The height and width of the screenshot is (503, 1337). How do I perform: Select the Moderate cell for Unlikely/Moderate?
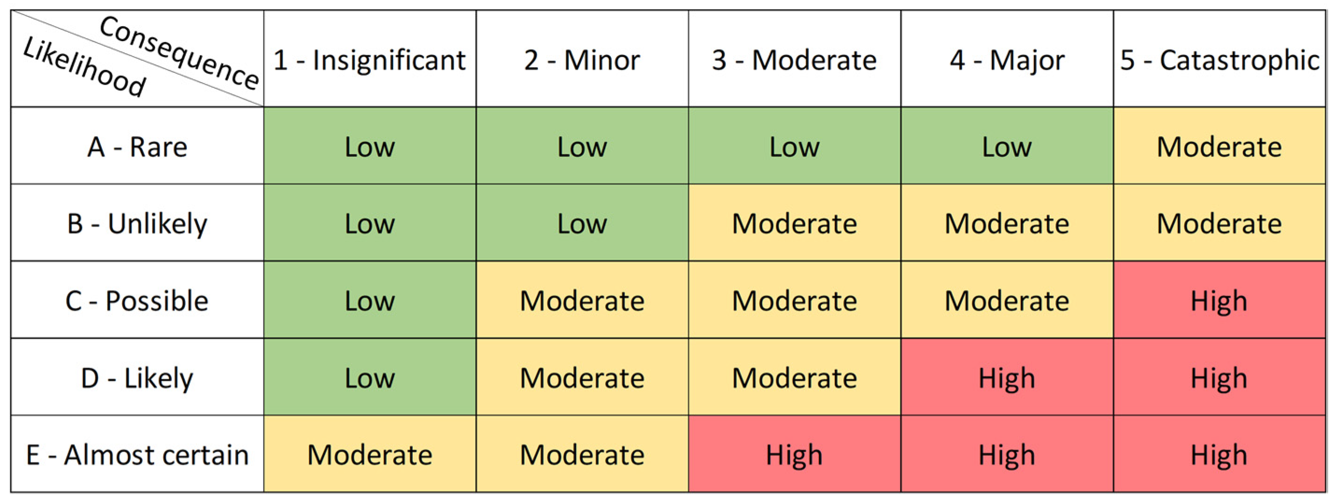[x=794, y=224]
